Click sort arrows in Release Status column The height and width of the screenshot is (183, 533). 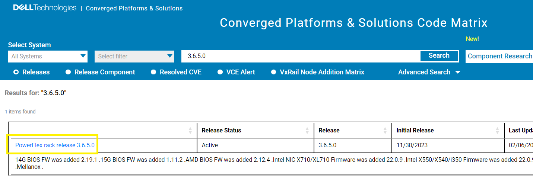(307, 131)
